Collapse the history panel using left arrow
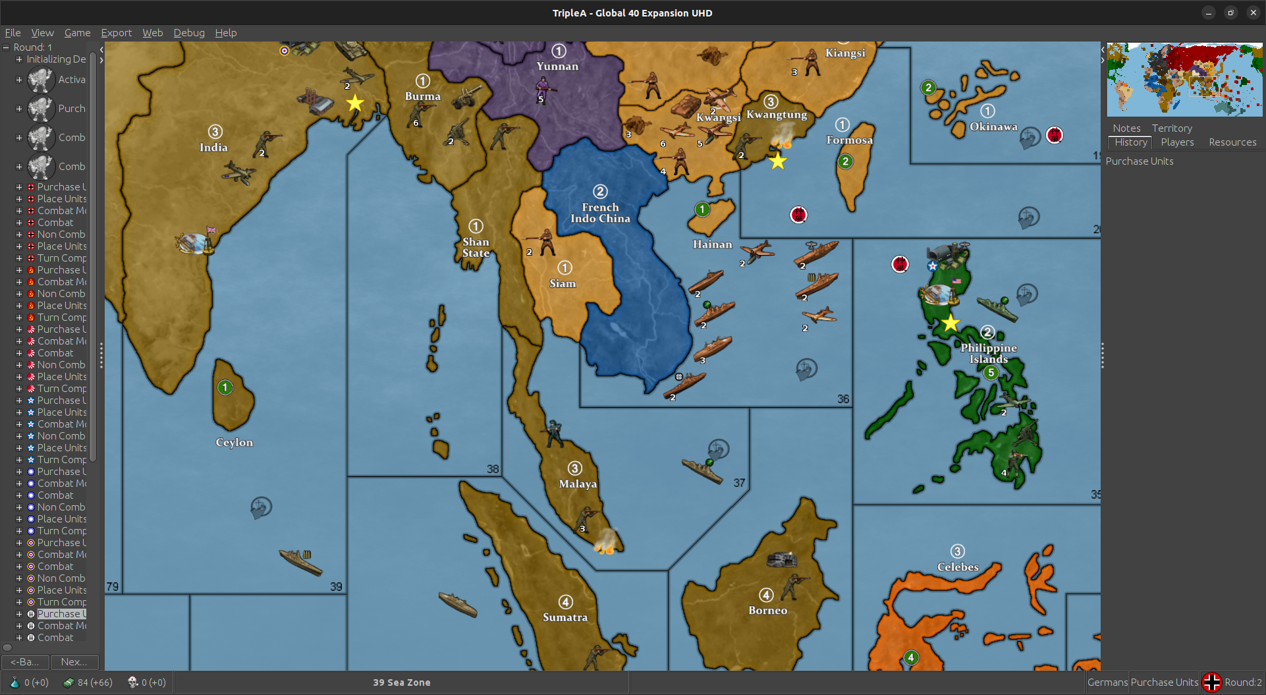Image resolution: width=1266 pixels, height=695 pixels. (x=101, y=49)
